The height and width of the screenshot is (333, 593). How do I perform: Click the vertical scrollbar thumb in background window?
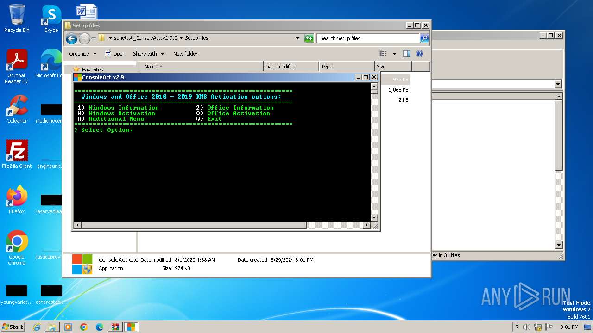click(x=559, y=135)
